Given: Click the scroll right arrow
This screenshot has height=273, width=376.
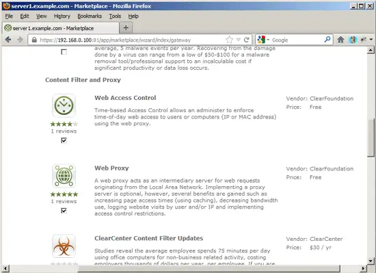Looking at the screenshot, I should pyautogui.click(x=364, y=268).
